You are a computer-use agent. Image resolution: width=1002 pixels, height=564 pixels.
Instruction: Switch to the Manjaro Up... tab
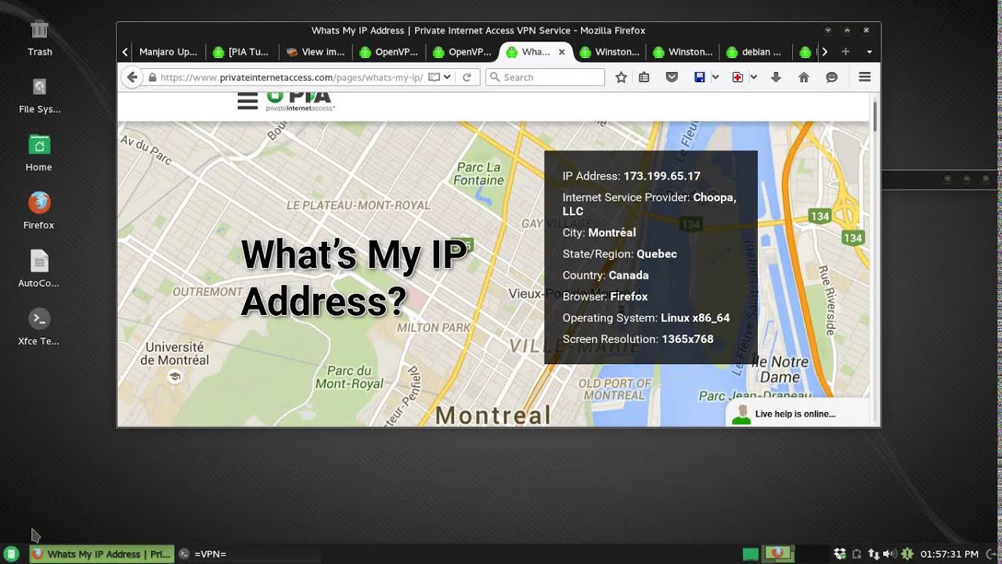coord(168,52)
